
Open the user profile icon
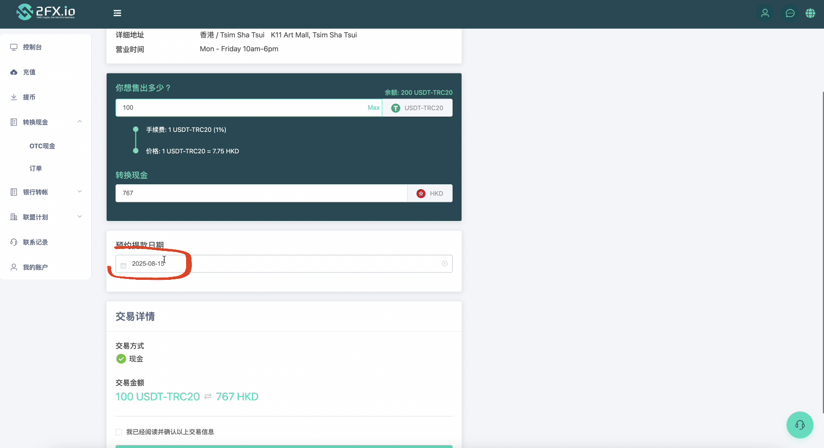point(765,13)
